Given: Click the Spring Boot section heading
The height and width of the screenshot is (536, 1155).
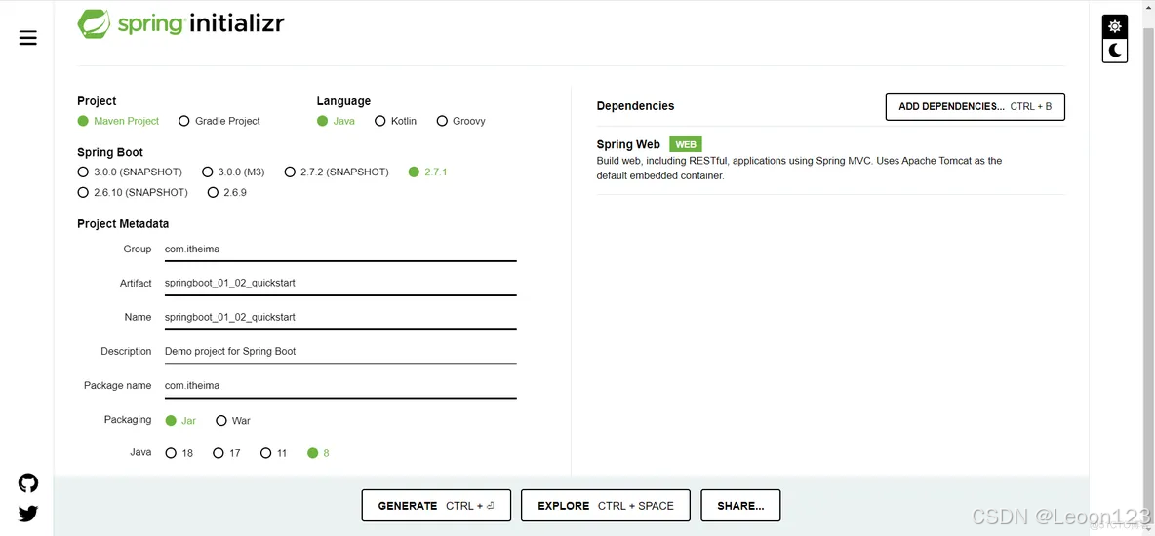Looking at the screenshot, I should click(110, 152).
